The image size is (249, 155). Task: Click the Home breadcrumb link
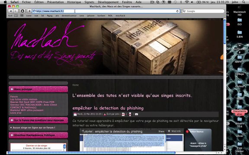pos(76,85)
